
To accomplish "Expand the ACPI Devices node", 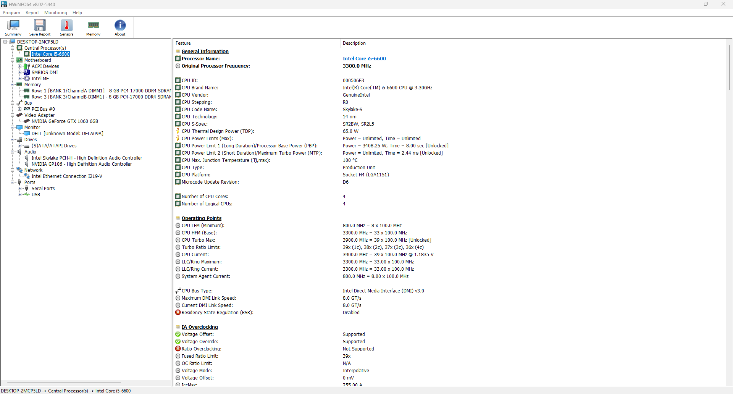I will point(20,66).
